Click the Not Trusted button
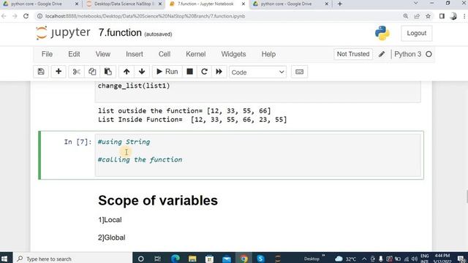This screenshot has width=468, height=263. click(353, 54)
